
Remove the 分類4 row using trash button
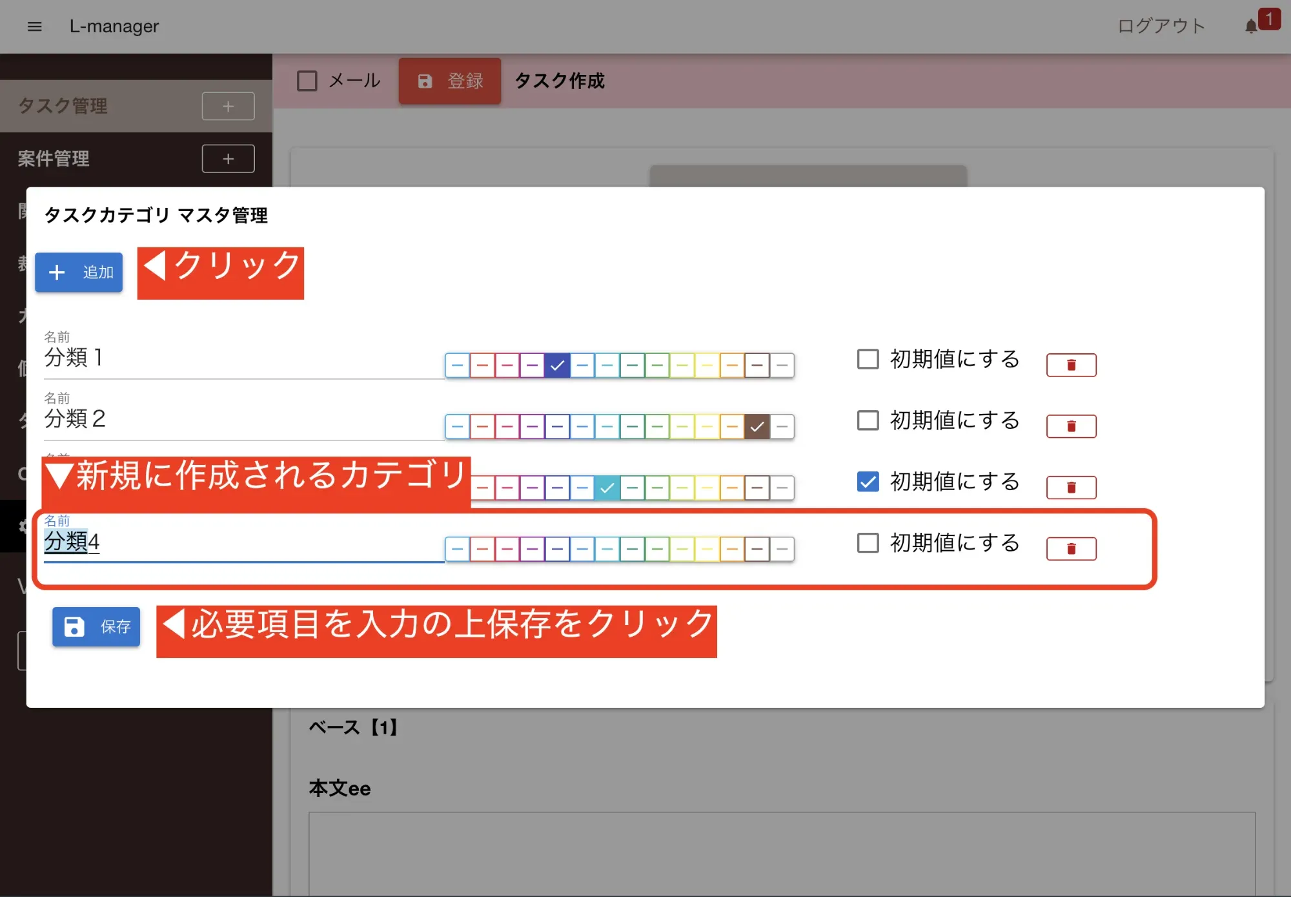(1070, 549)
